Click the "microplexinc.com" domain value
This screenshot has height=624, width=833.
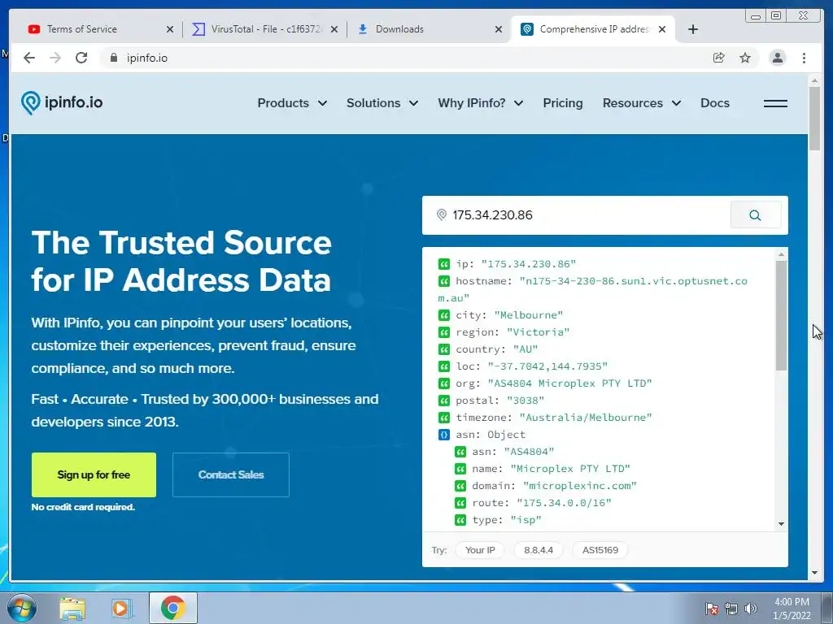click(x=579, y=486)
